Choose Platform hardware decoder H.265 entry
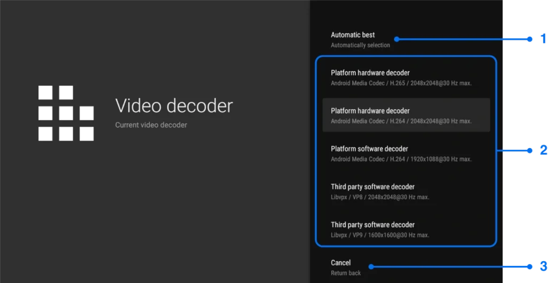 406,78
